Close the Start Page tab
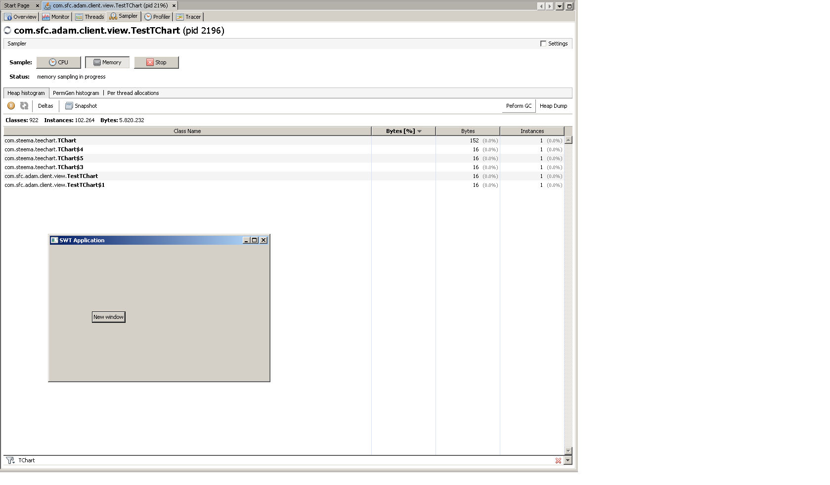The height and width of the screenshot is (485, 830). pos(38,6)
